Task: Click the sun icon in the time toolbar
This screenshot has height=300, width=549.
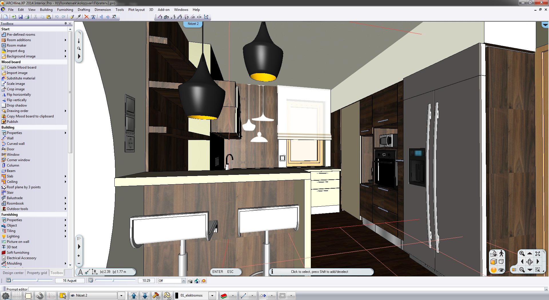Action: [x=204, y=281]
